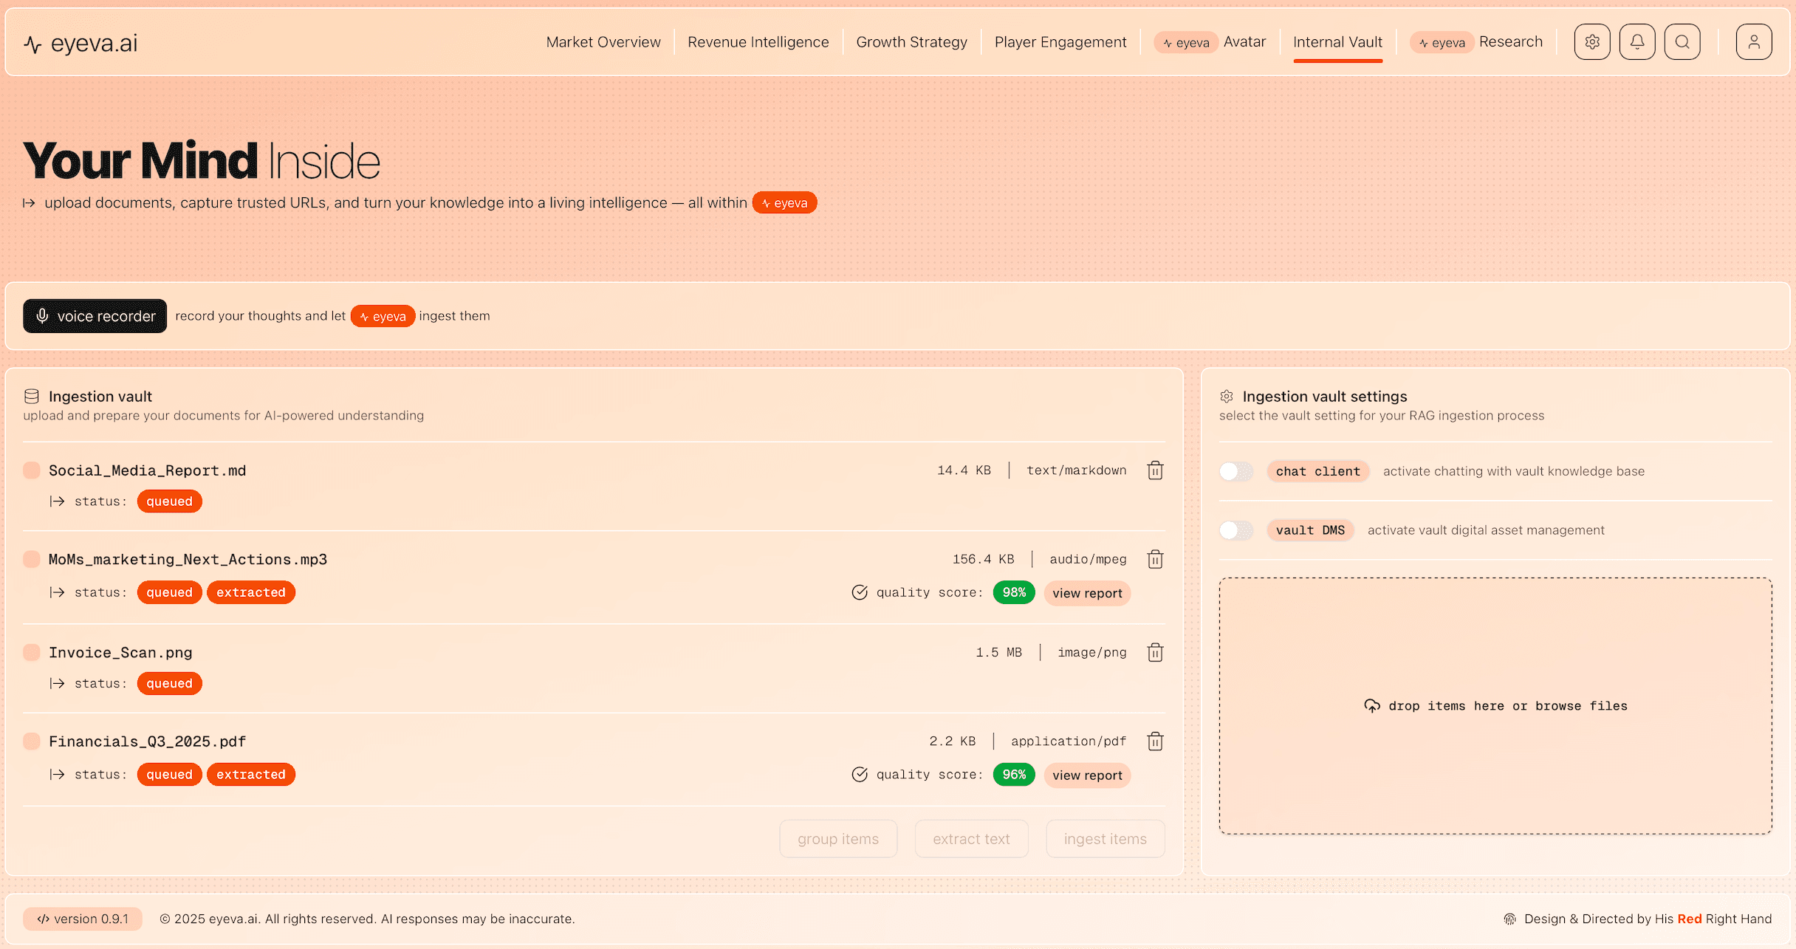View report for MoMs_marketing_Next_Actions.mp3
This screenshot has height=949, width=1796.
click(x=1087, y=592)
